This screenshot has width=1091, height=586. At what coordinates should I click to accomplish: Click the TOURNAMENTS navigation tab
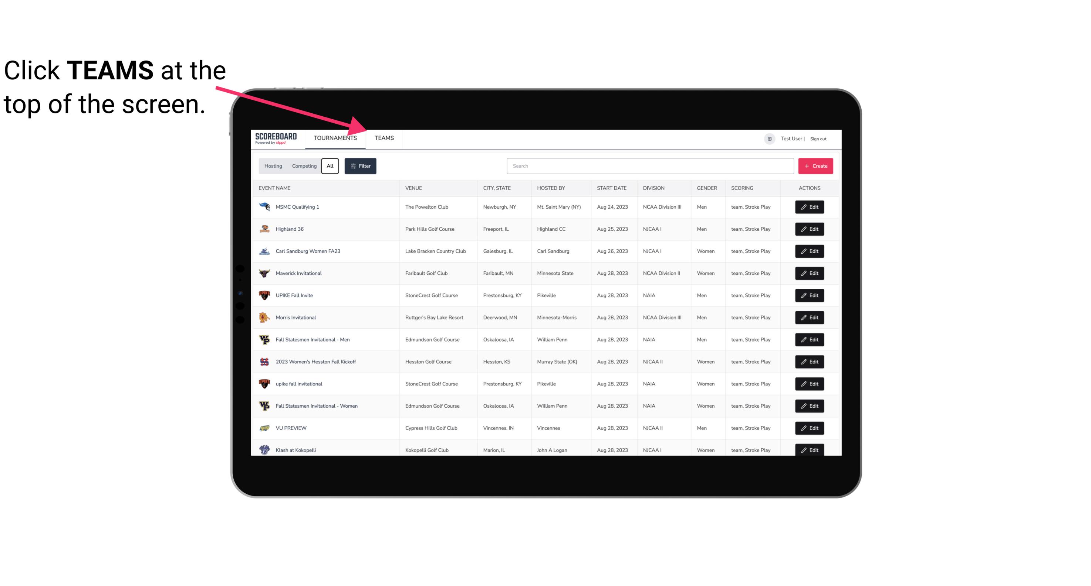(335, 138)
